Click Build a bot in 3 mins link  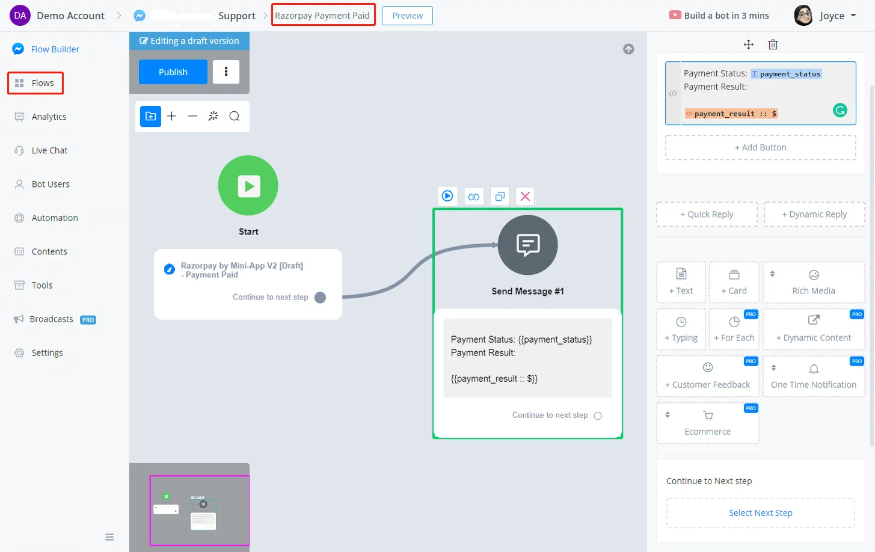tap(719, 16)
